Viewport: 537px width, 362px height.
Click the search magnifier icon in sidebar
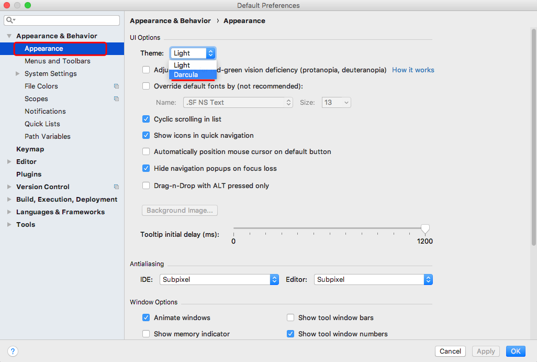tap(10, 20)
